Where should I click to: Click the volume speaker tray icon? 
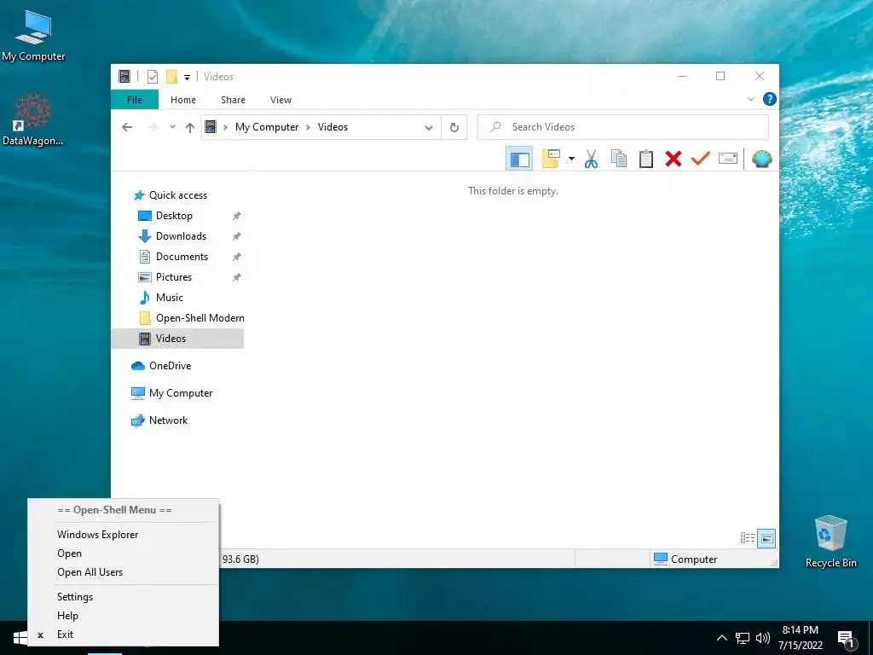pyautogui.click(x=763, y=638)
